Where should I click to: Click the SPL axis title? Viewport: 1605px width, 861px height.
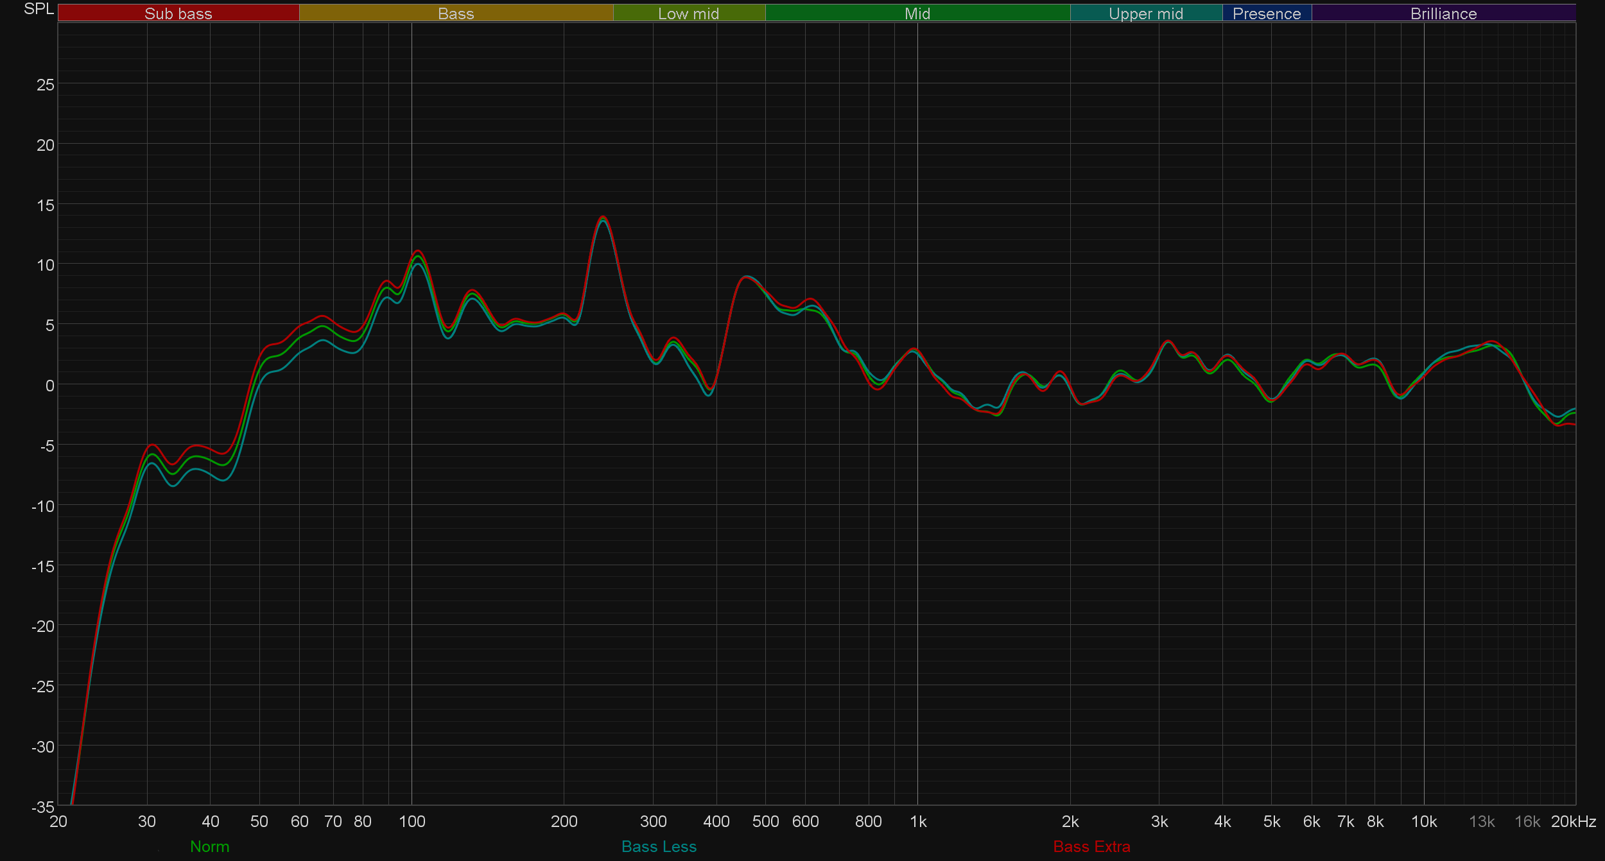pyautogui.click(x=39, y=9)
